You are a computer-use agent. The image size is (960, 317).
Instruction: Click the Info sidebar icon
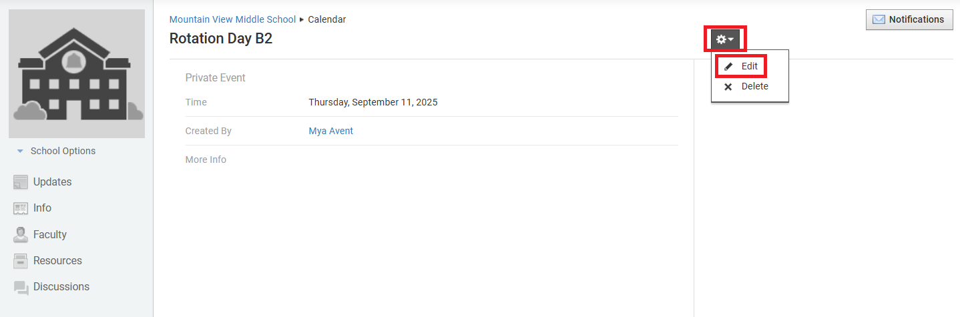point(21,208)
